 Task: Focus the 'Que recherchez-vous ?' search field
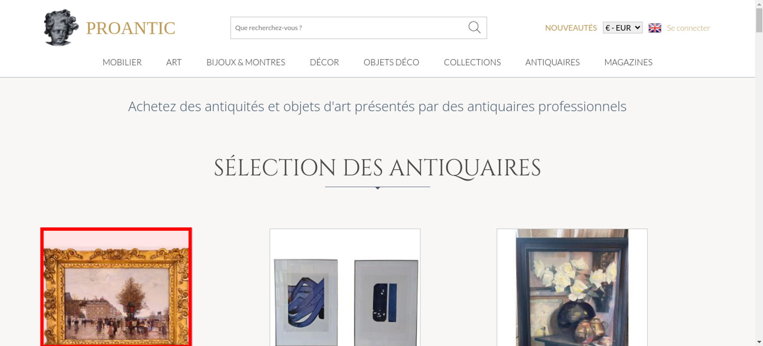tap(349, 28)
